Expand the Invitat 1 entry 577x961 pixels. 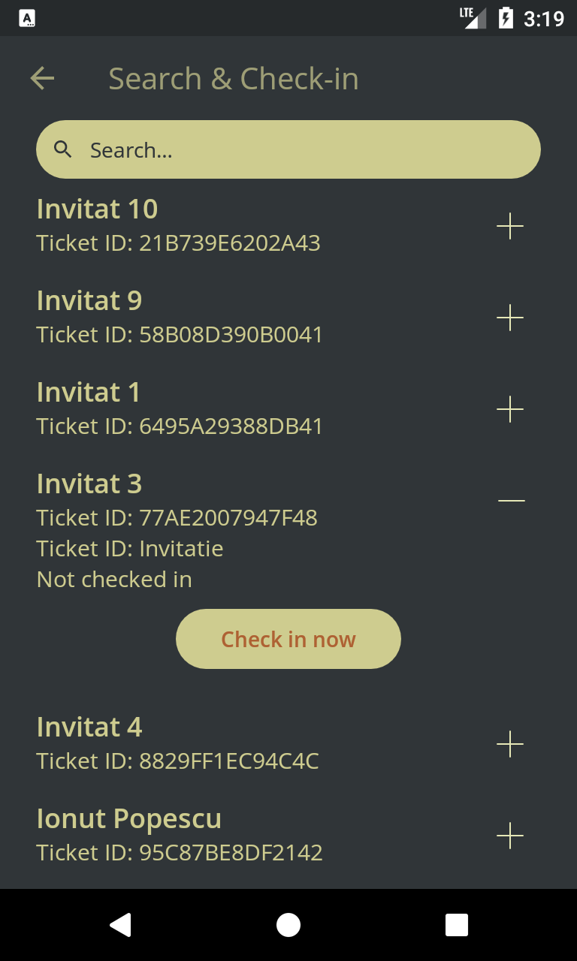pos(510,409)
